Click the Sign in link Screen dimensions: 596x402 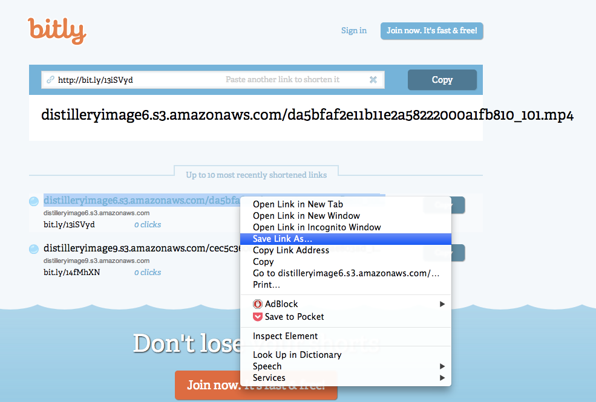click(354, 30)
